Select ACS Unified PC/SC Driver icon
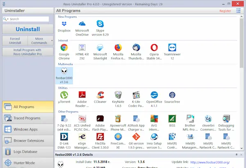Screen dimensions: 246x168 tap(82, 119)
